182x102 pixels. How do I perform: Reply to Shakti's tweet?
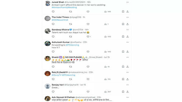tap(53, 67)
